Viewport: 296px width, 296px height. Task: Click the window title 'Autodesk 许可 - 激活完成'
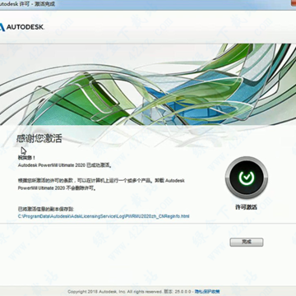tap(27, 5)
